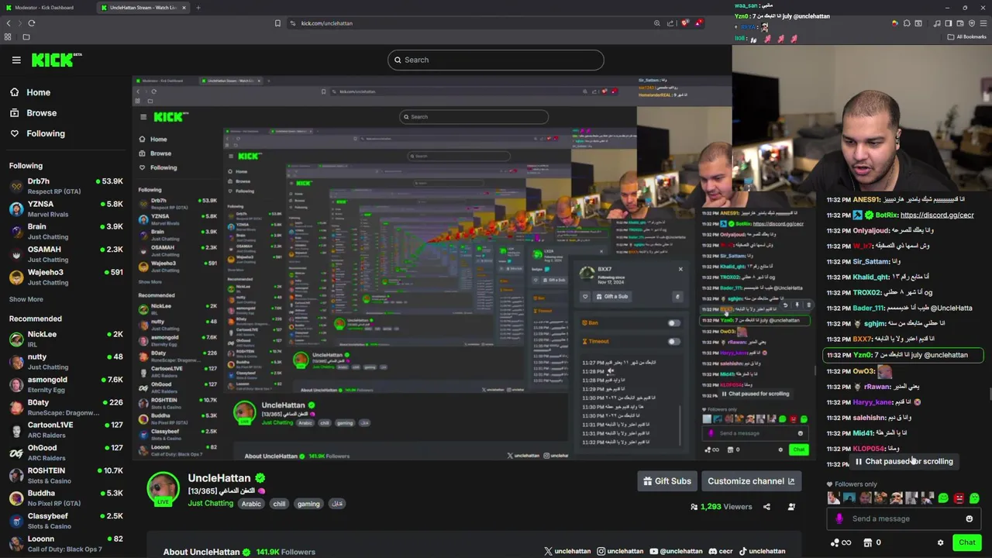Open cecr Discord link
This screenshot has height=558, width=992.
(x=721, y=552)
